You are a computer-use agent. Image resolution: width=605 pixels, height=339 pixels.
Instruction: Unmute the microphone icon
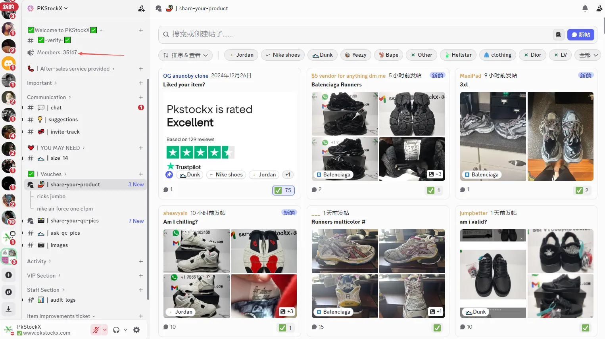tap(96, 330)
